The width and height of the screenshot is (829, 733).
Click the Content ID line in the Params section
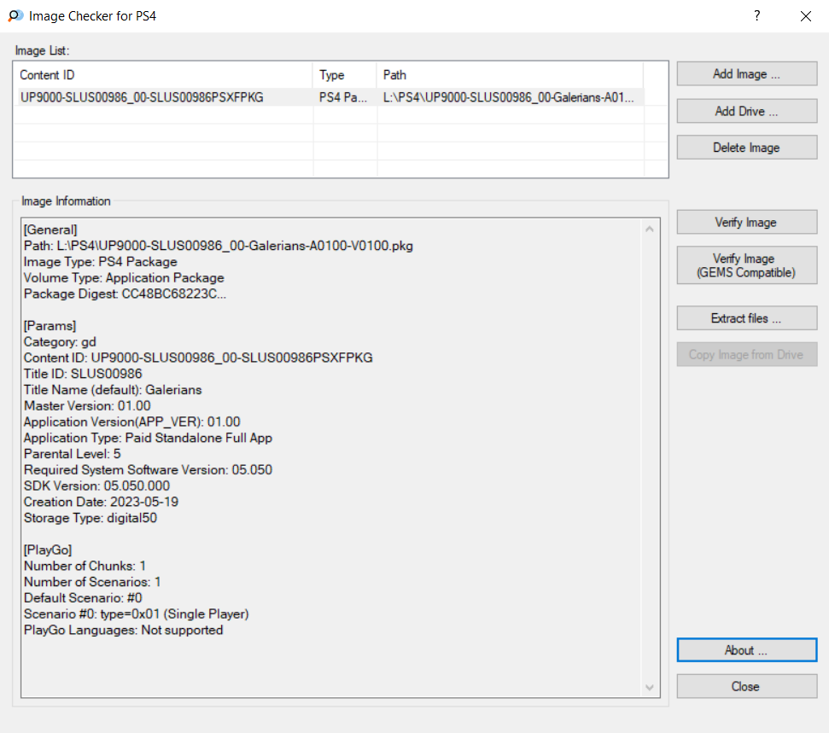pyautogui.click(x=198, y=358)
